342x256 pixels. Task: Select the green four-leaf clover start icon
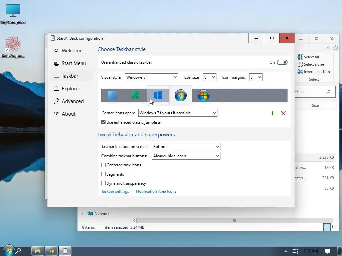point(135,95)
